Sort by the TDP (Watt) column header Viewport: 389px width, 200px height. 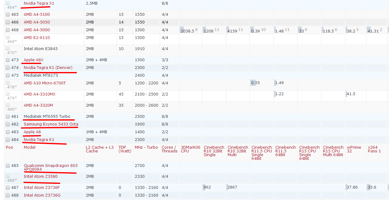[x=125, y=149]
